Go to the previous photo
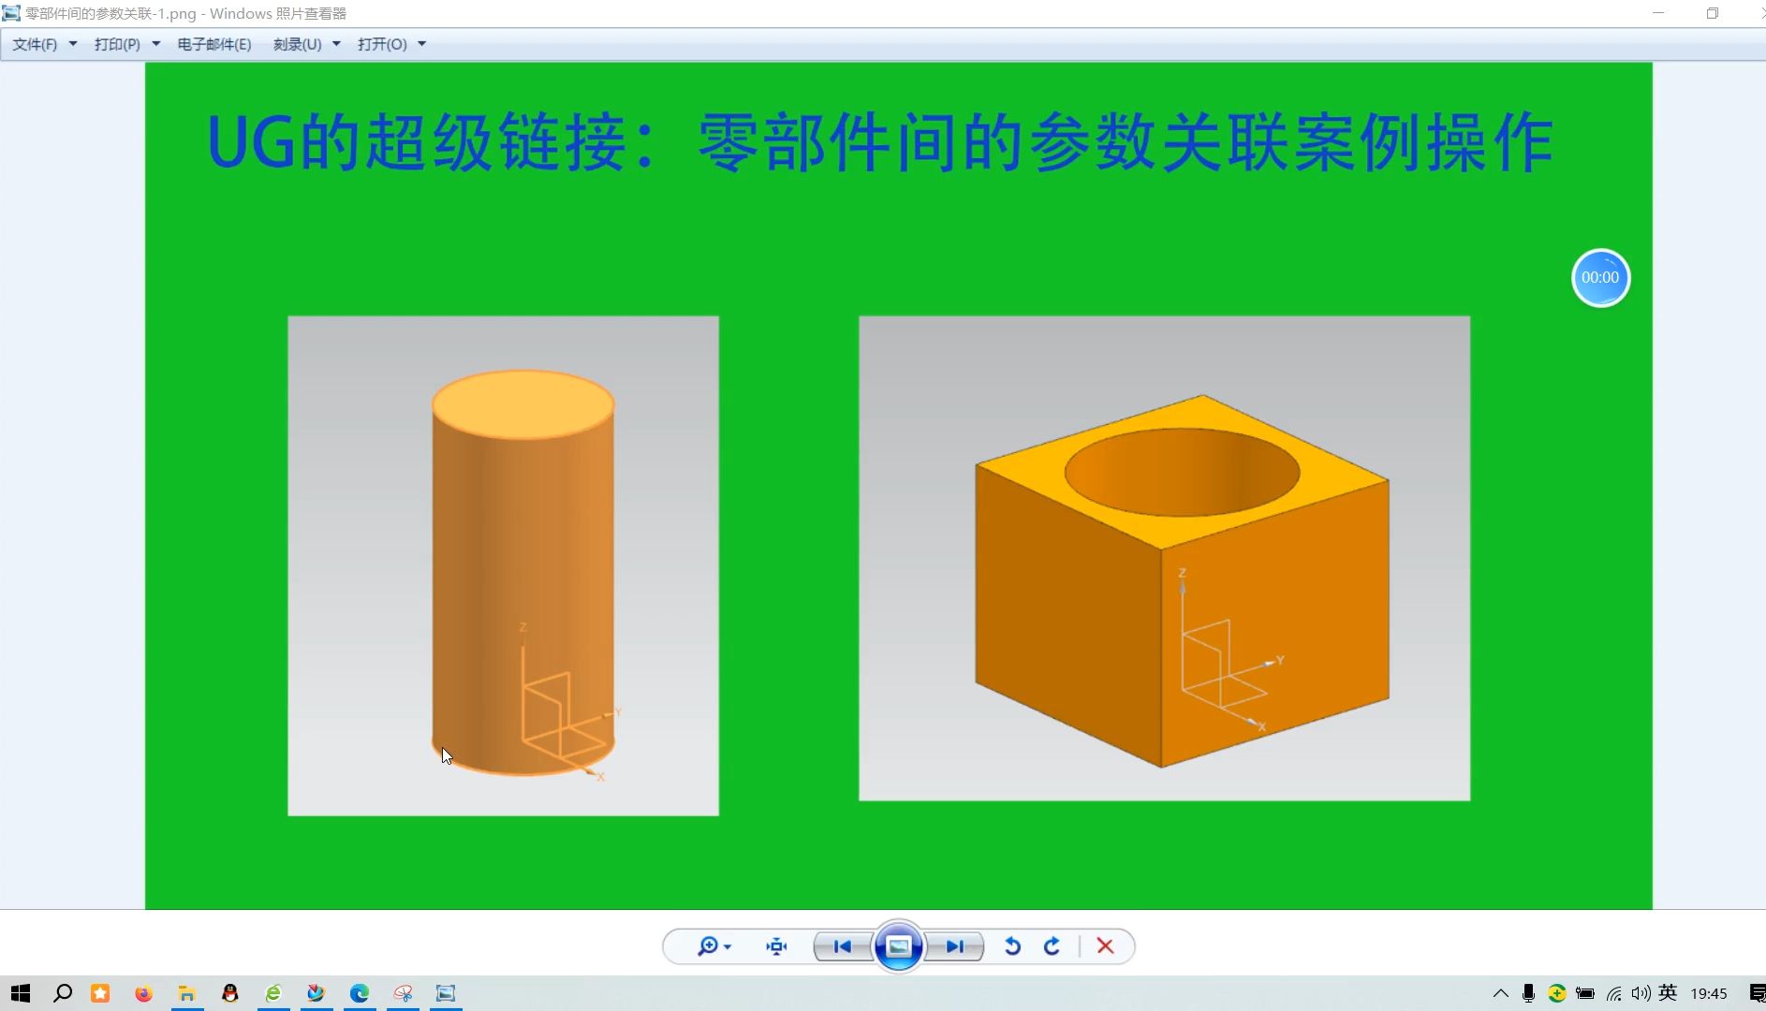This screenshot has height=1011, width=1766. tap(843, 946)
